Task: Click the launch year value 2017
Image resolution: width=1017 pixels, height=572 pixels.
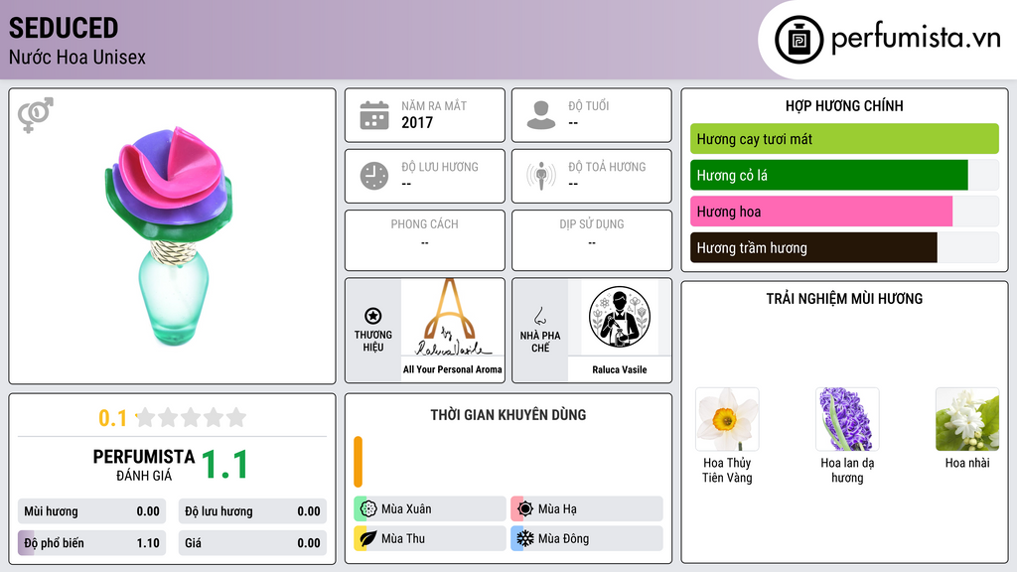Action: coord(417,122)
